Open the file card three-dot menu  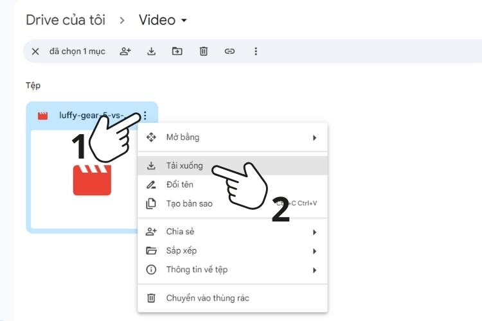(145, 116)
